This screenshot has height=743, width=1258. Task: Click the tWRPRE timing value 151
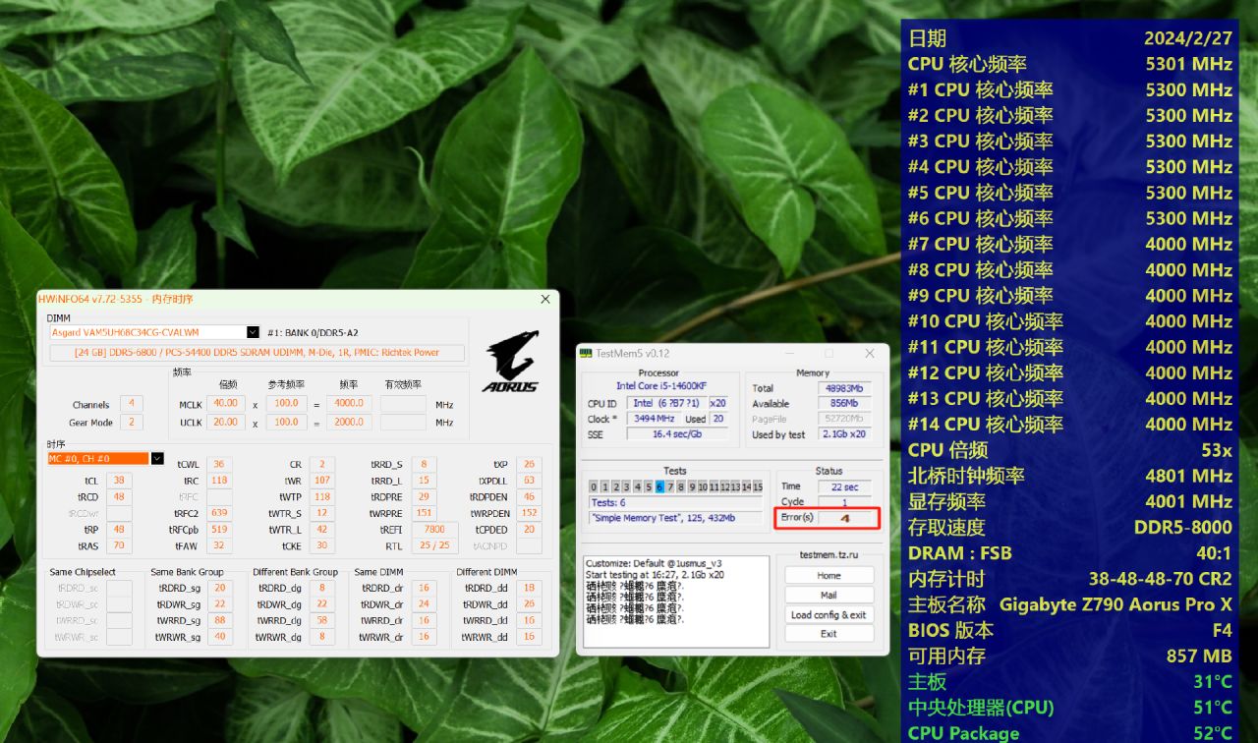point(425,513)
